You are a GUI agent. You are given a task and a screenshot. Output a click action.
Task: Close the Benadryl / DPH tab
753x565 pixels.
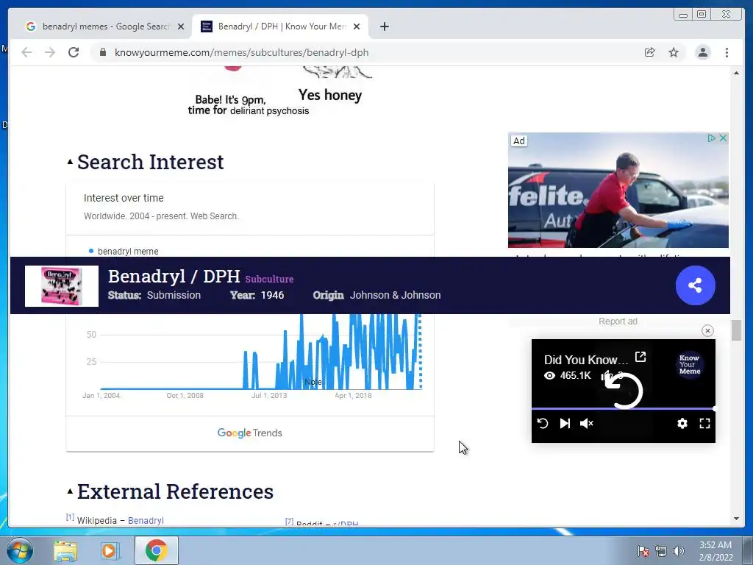(357, 26)
